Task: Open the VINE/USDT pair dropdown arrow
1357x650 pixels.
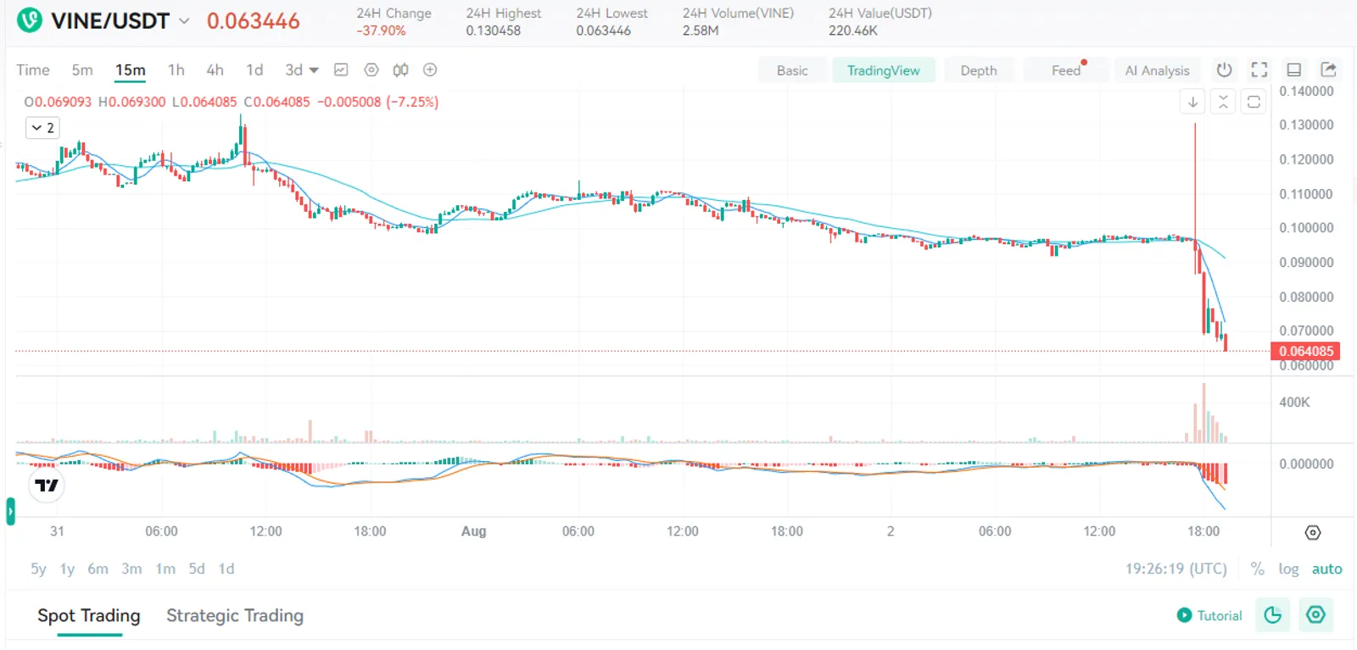Action: click(184, 21)
